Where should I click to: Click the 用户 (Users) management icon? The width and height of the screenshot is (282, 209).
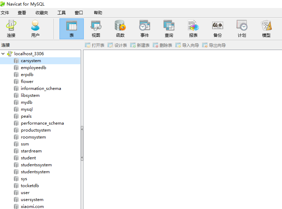35,28
